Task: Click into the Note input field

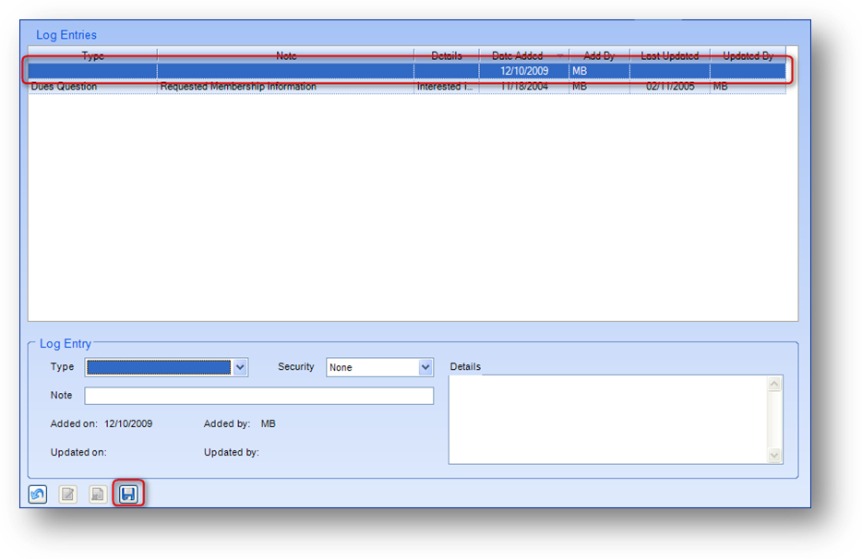Action: (x=259, y=395)
